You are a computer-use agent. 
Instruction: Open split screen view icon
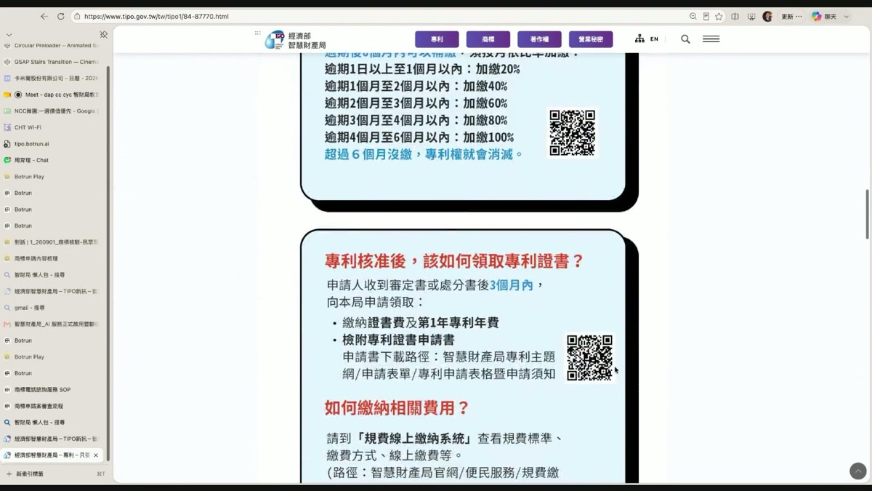coord(735,16)
